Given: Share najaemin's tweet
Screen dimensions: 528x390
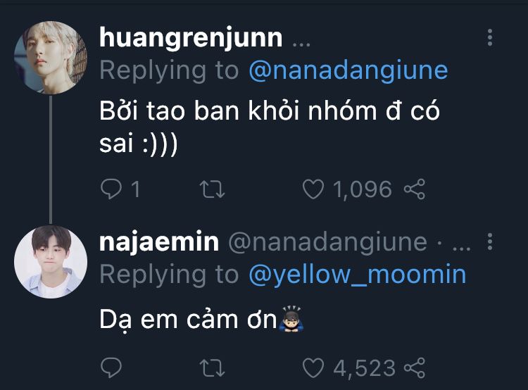Looking at the screenshot, I should [415, 367].
